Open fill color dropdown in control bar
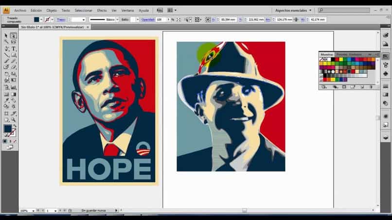 41,19
